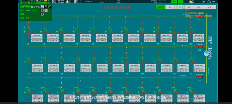Click the green 风机 button

[180, 2]
